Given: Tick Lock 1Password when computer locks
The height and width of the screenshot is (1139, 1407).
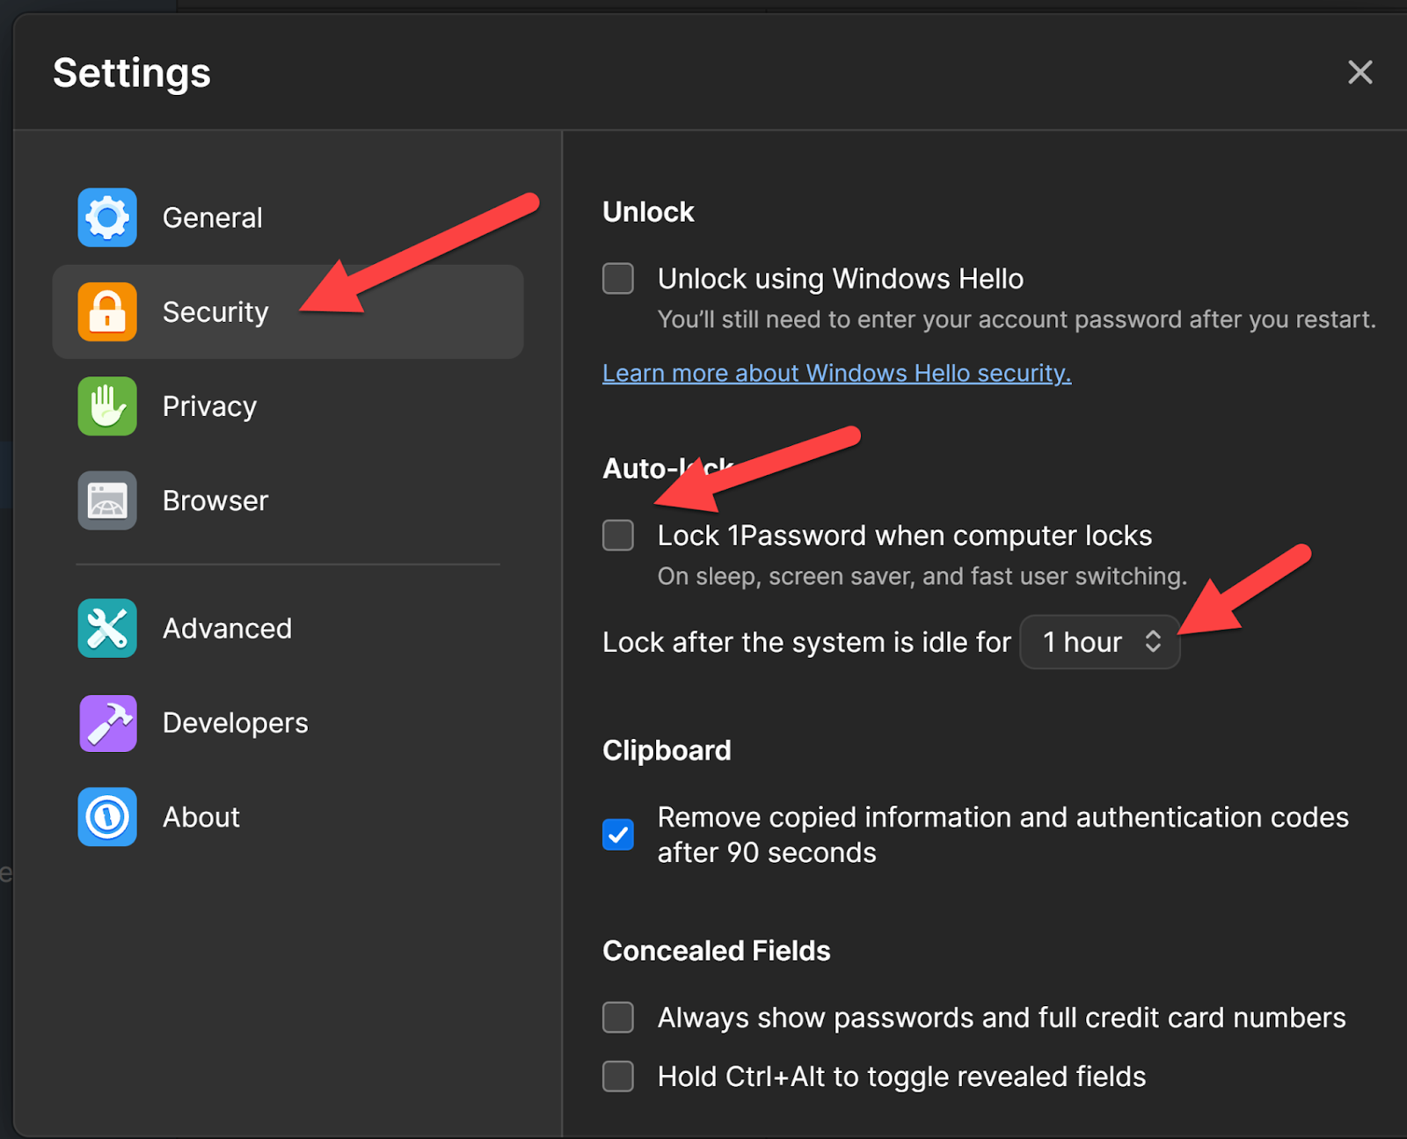Looking at the screenshot, I should pos(618,535).
